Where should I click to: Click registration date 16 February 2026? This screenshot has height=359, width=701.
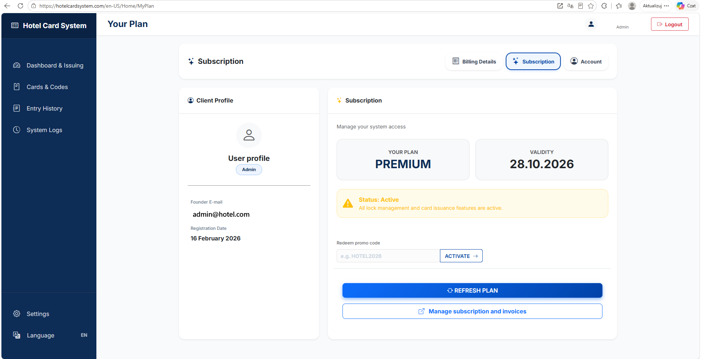215,238
